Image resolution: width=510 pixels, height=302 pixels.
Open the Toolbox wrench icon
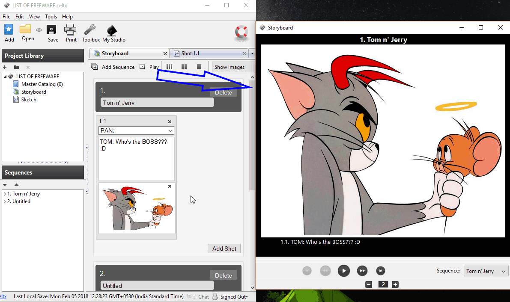pyautogui.click(x=90, y=30)
